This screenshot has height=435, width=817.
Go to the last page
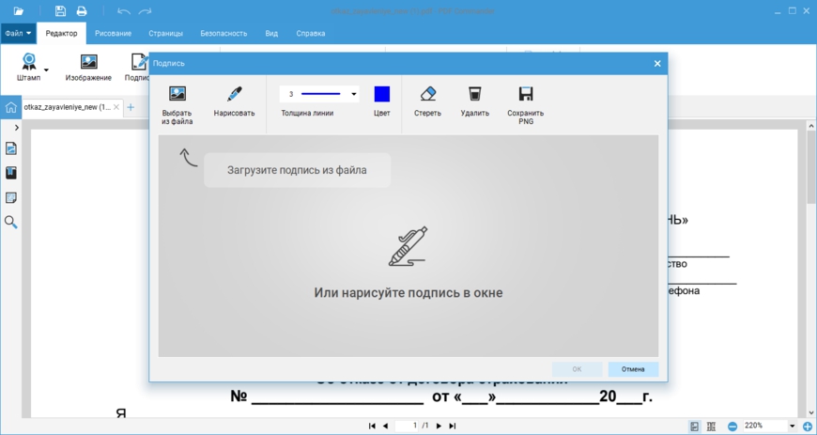(453, 426)
